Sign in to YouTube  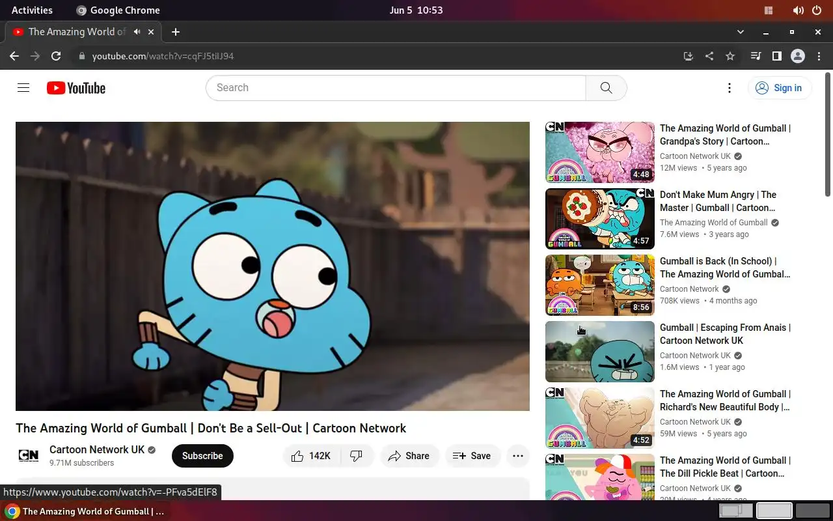pyautogui.click(x=780, y=88)
